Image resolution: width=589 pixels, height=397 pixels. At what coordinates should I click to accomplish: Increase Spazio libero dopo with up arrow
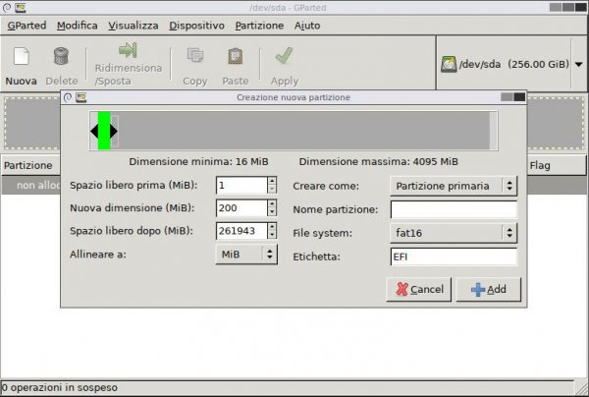click(272, 226)
